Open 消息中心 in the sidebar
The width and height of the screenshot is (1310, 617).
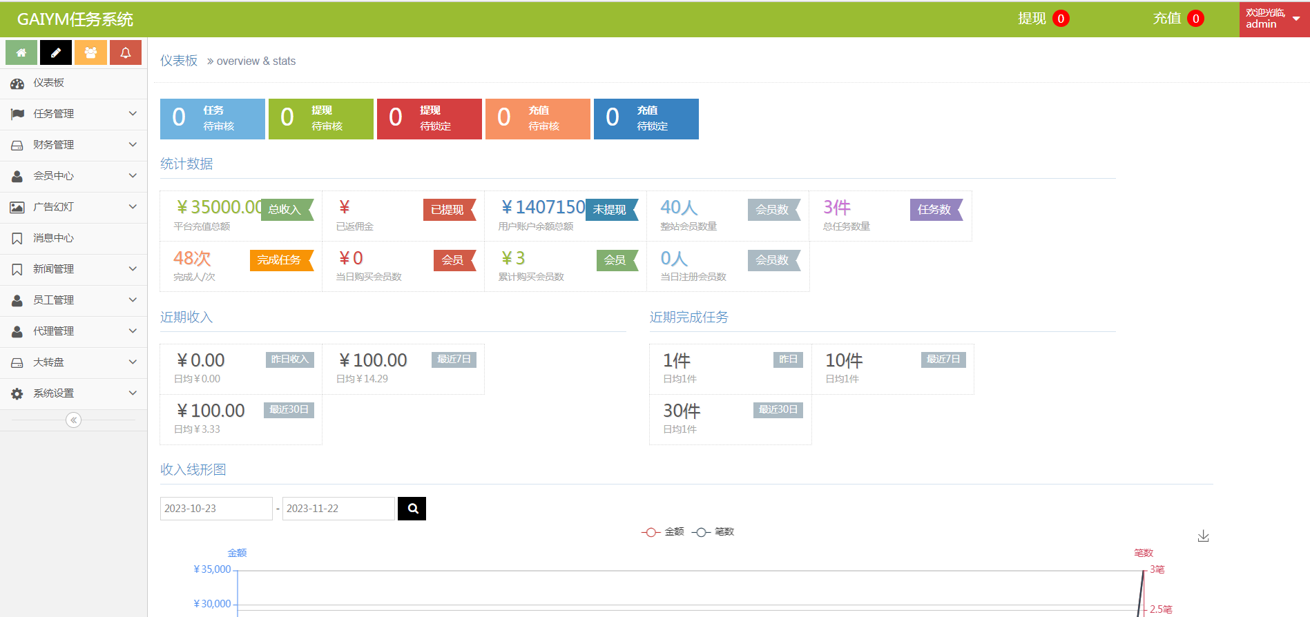click(53, 238)
